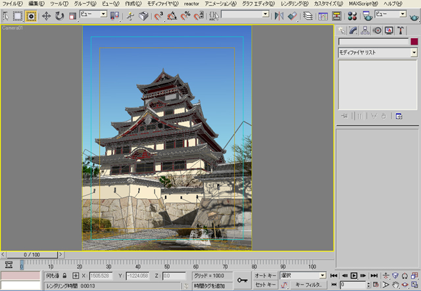Toggle オートキー auto key mode

[x=265, y=276]
